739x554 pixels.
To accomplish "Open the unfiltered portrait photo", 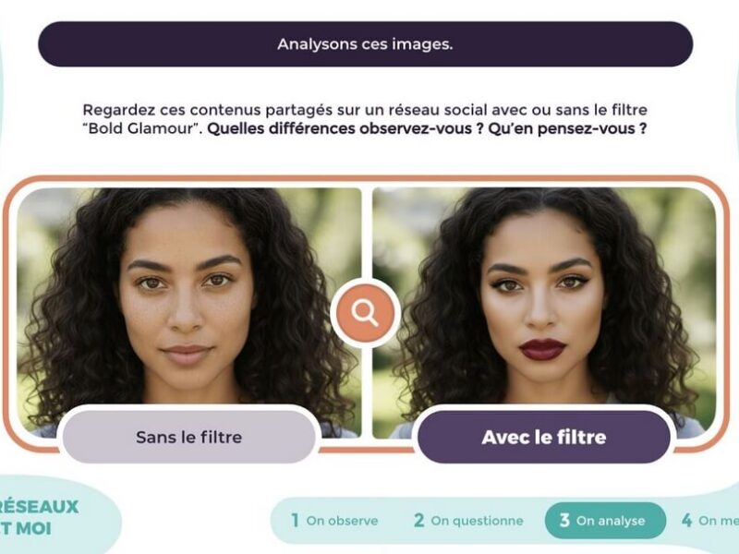I will click(189, 313).
